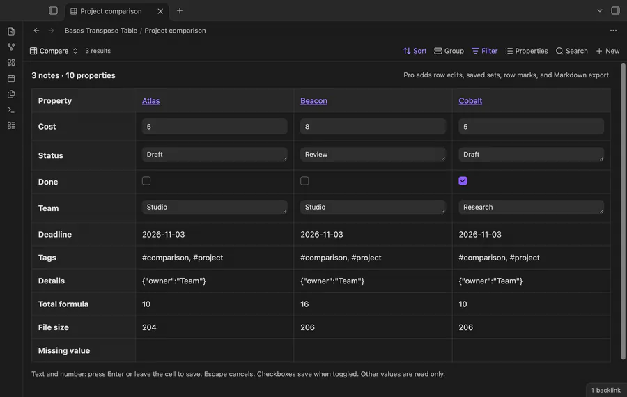Click Cobalt File size value 206
627x397 pixels.
point(466,327)
